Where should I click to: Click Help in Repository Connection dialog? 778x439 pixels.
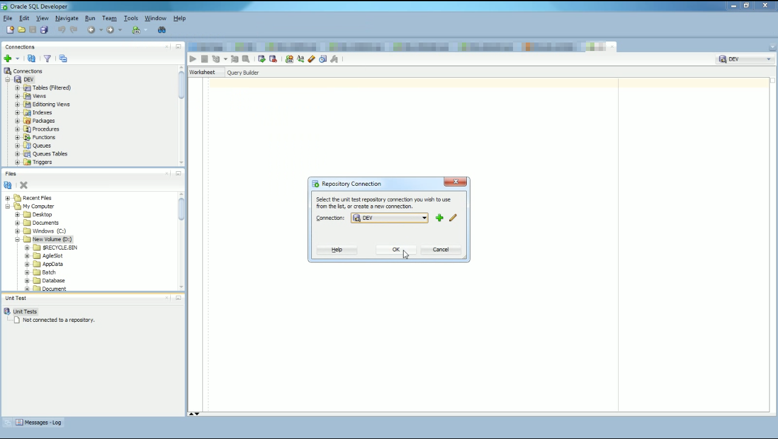click(x=337, y=250)
